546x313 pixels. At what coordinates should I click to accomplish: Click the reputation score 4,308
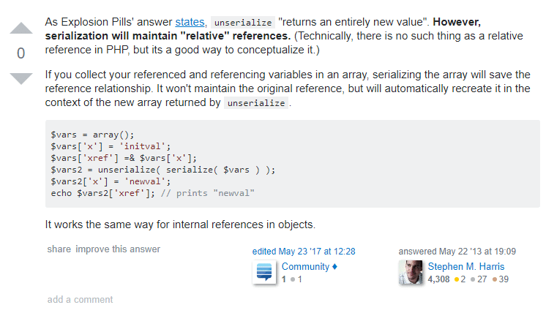pyautogui.click(x=438, y=279)
